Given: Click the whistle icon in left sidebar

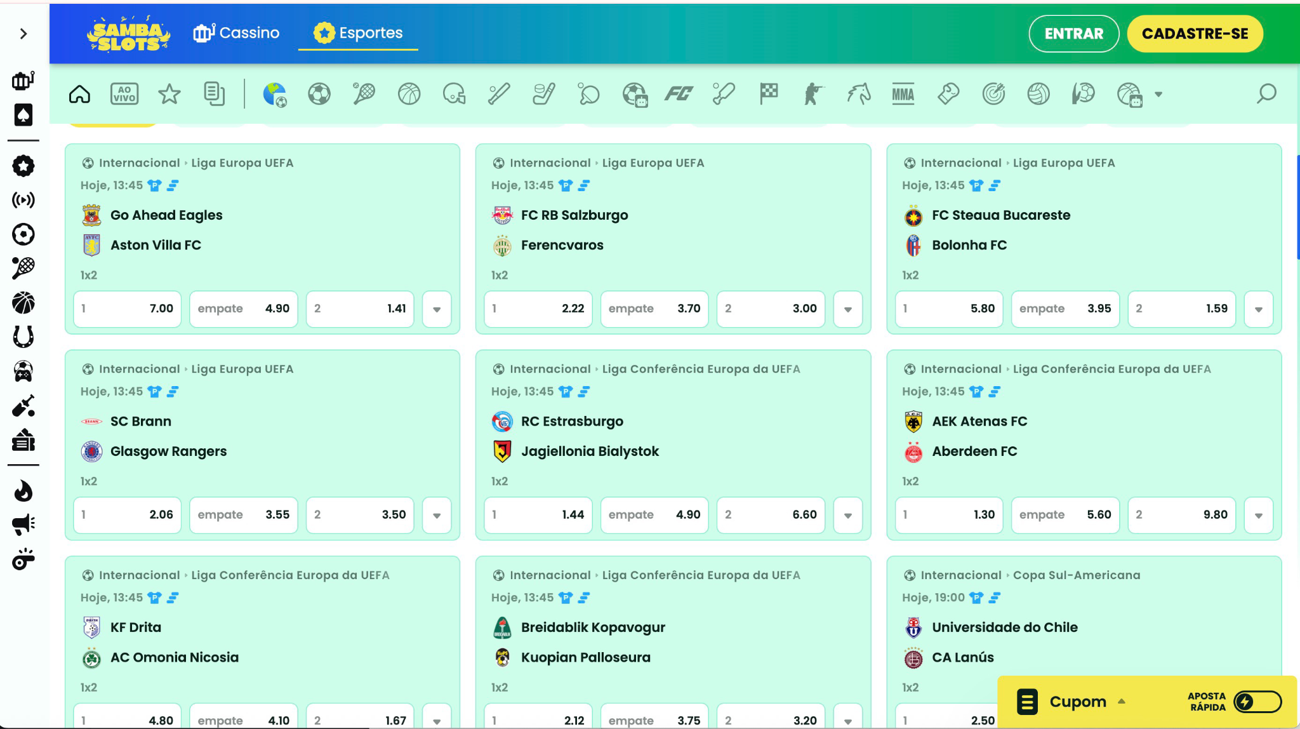Looking at the screenshot, I should 23,559.
